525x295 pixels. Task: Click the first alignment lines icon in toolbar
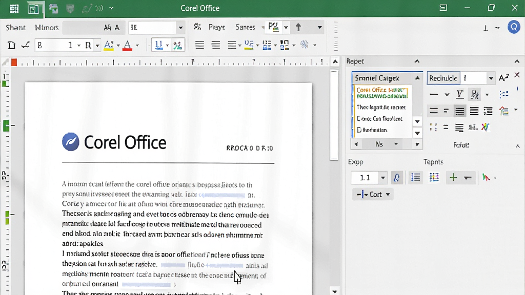point(199,45)
